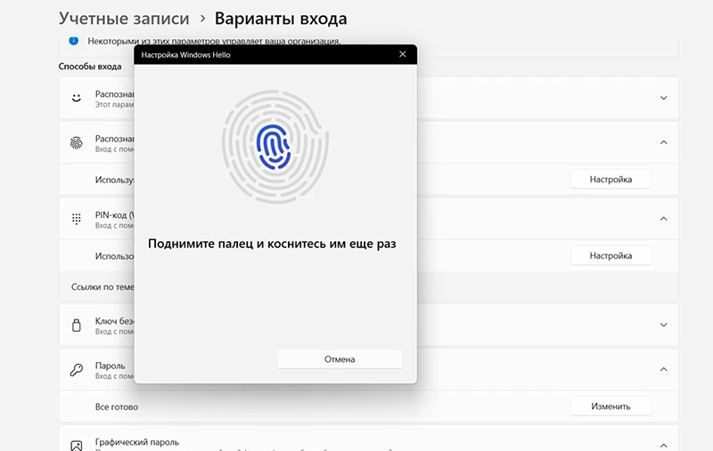Click the Пароль row label
The image size is (713, 451).
click(x=110, y=366)
